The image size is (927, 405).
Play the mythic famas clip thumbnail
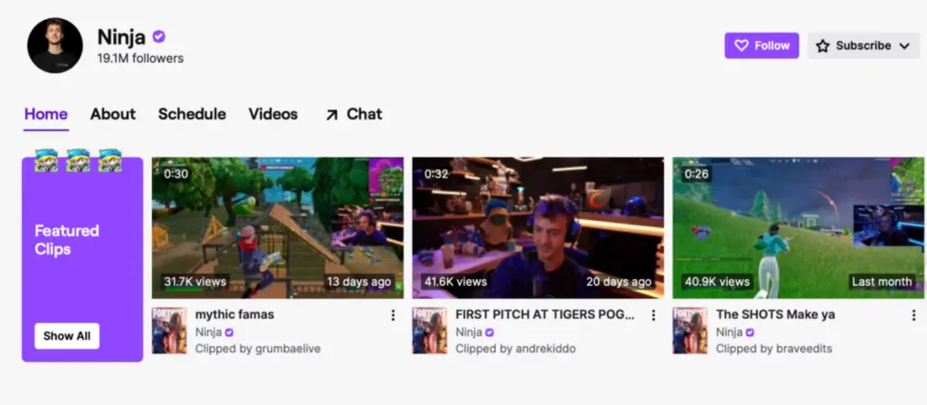click(x=278, y=227)
